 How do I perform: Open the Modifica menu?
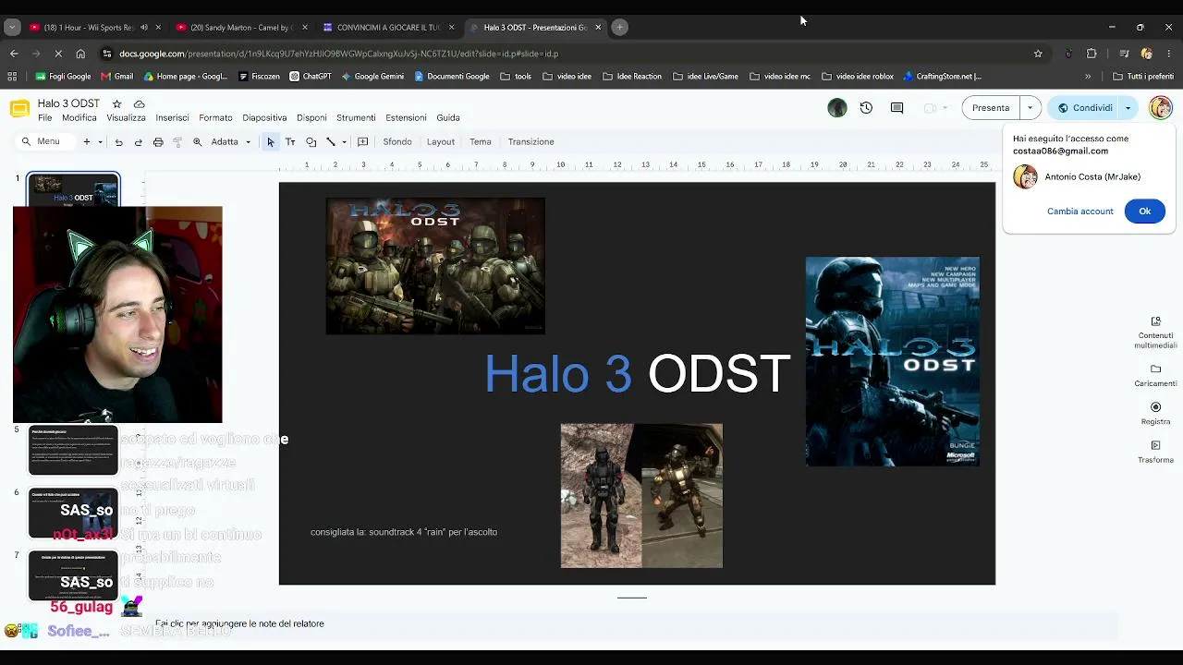(x=79, y=118)
